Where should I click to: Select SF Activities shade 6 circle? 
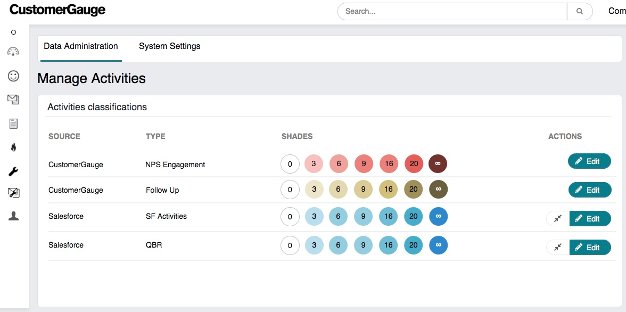(339, 217)
